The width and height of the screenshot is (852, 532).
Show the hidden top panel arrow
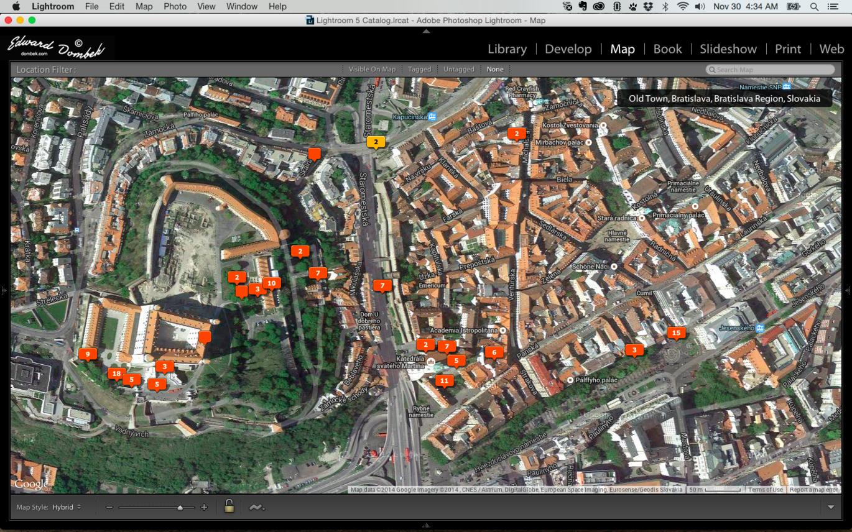coord(426,31)
